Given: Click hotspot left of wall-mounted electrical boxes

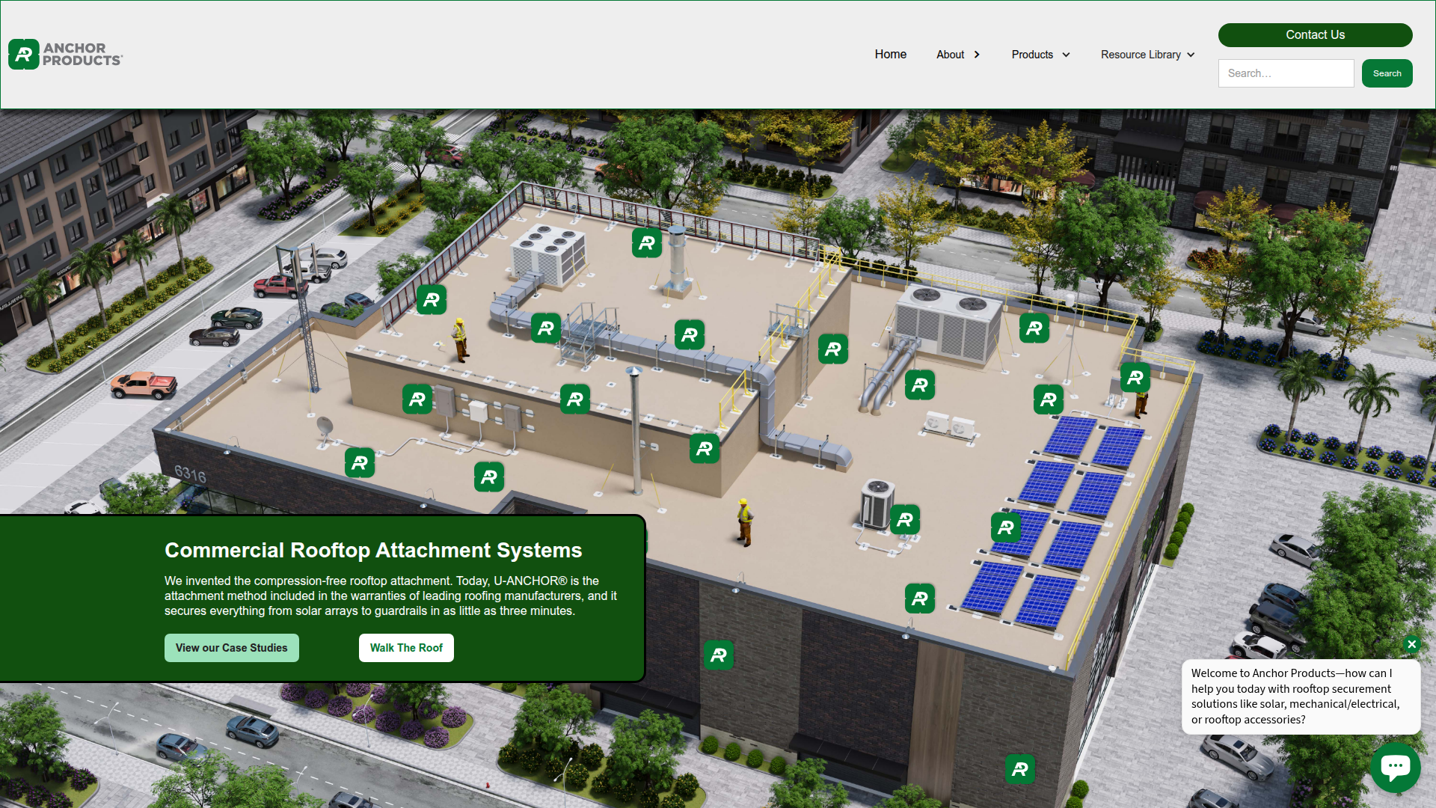Looking at the screenshot, I should pyautogui.click(x=417, y=400).
